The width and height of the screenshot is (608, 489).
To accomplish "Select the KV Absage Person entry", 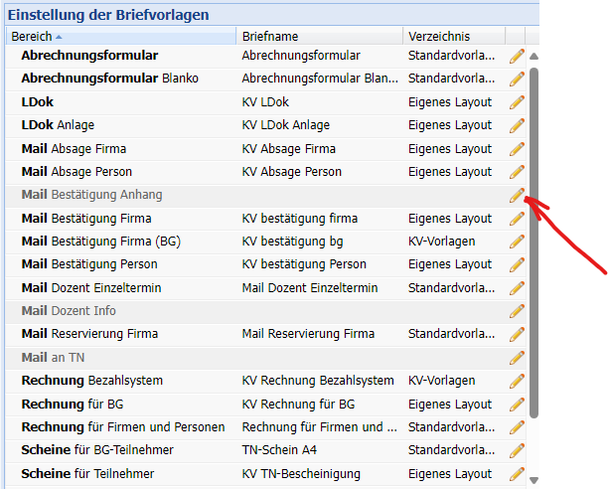I will coord(292,172).
